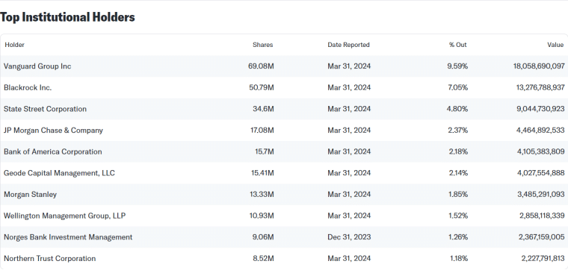Click the 9,044,730,923 value cell

click(x=540, y=109)
